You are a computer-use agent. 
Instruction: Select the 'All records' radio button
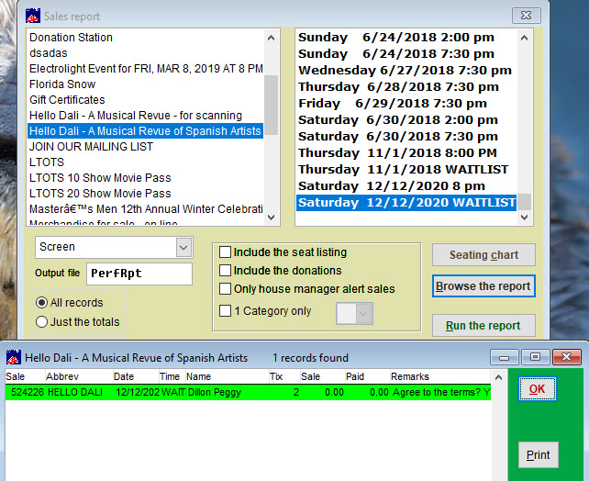[42, 303]
